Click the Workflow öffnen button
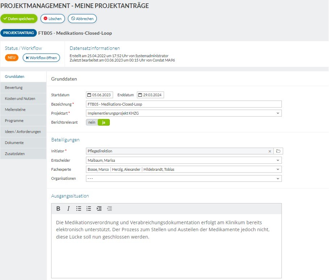The width and height of the screenshot is (329, 280). pyautogui.click(x=41, y=58)
